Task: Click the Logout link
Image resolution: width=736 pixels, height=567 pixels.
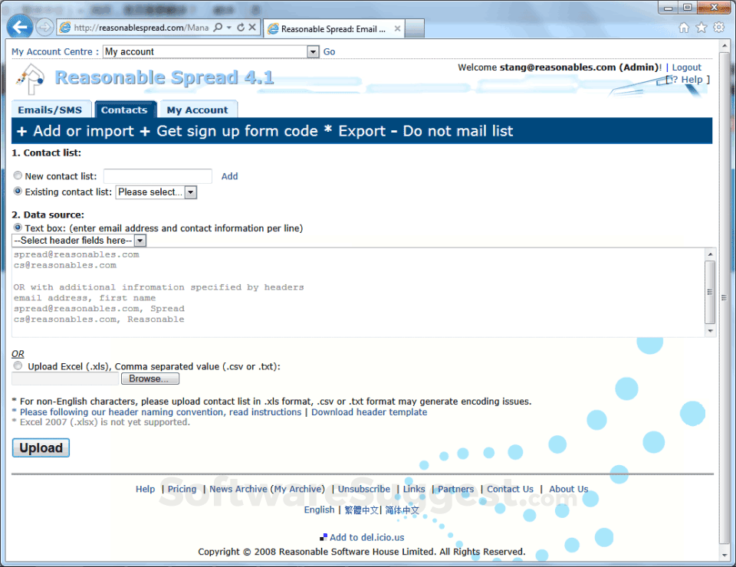Action: [686, 67]
